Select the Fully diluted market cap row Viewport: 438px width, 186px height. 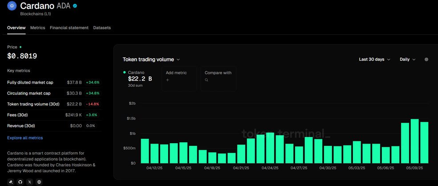pyautogui.click(x=53, y=82)
